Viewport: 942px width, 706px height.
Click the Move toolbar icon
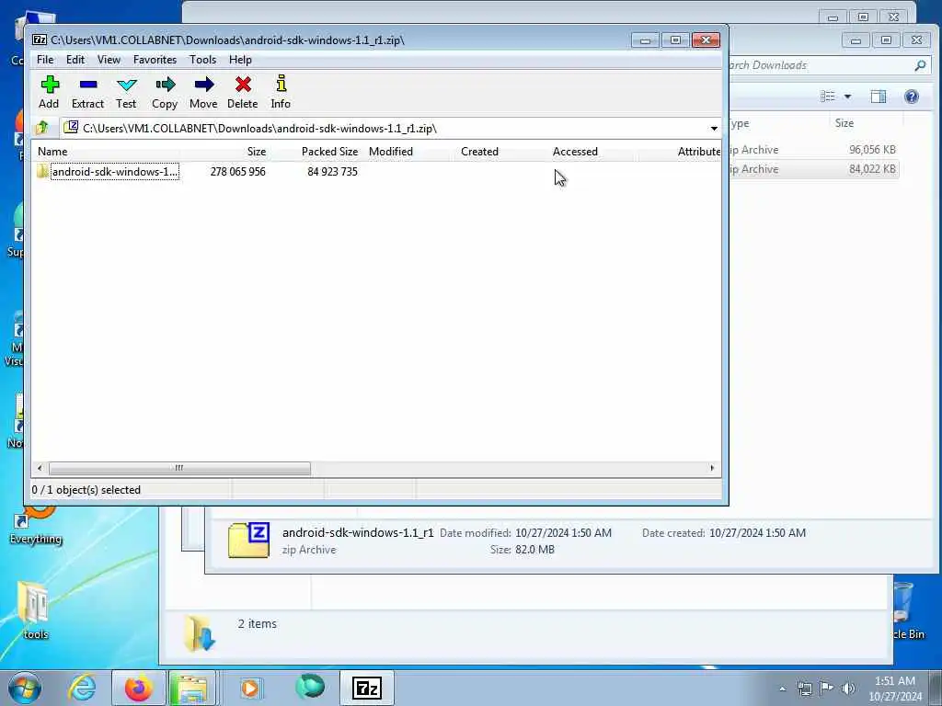203,92
